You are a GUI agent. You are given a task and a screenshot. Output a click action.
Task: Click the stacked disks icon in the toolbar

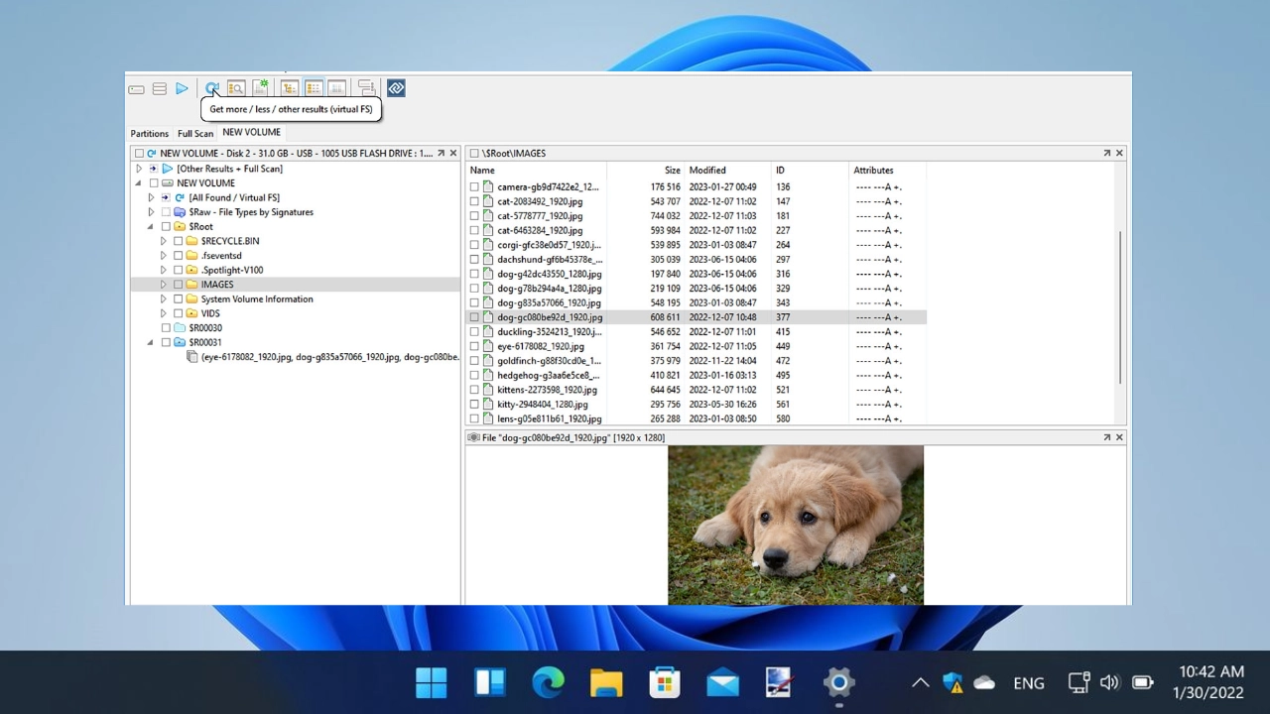(x=159, y=89)
